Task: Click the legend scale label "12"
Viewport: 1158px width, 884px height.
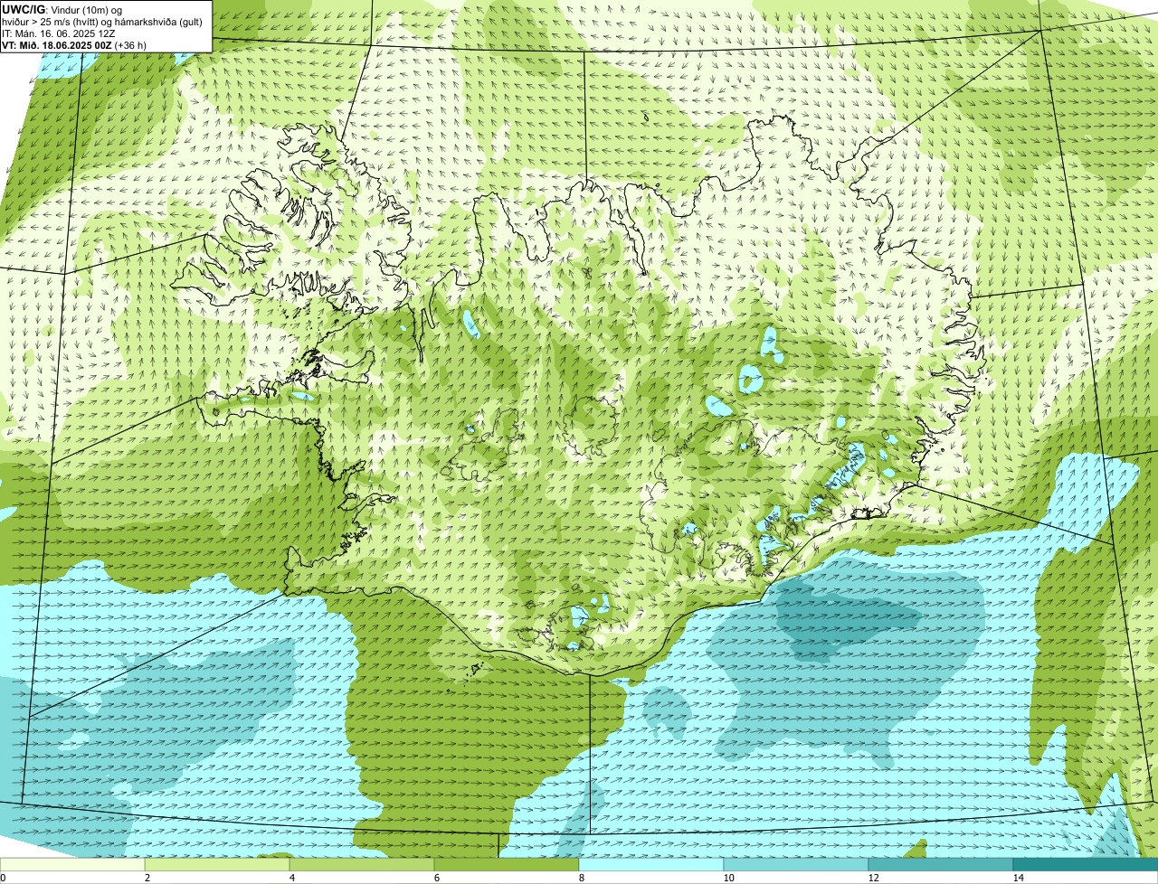Action: pos(873,878)
